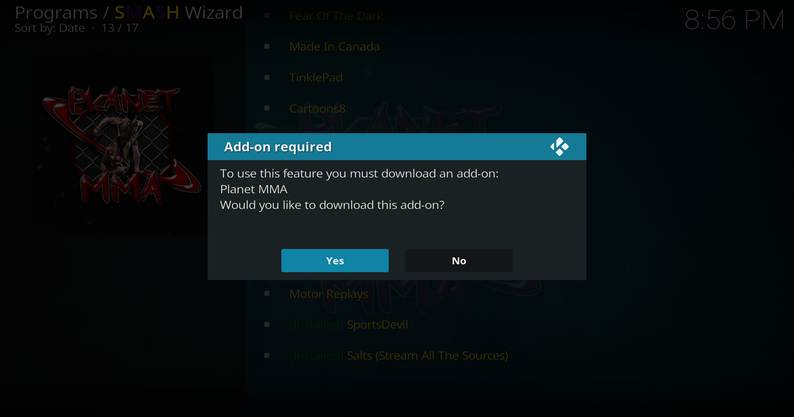Click the Kodi logo in dialog header

559,147
